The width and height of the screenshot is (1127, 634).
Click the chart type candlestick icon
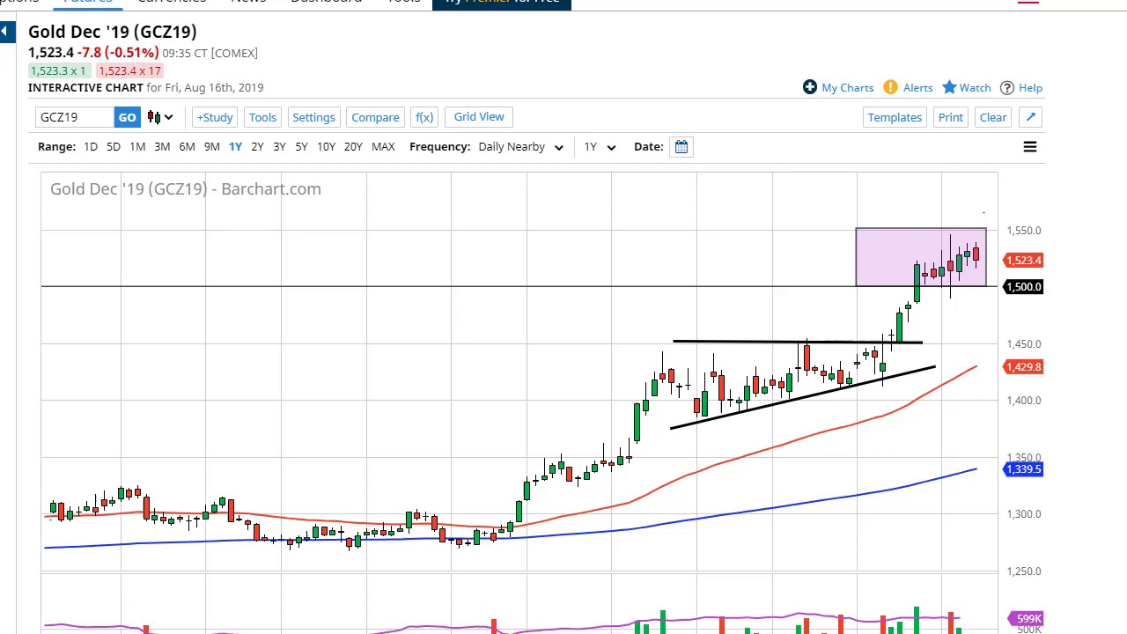pyautogui.click(x=160, y=117)
